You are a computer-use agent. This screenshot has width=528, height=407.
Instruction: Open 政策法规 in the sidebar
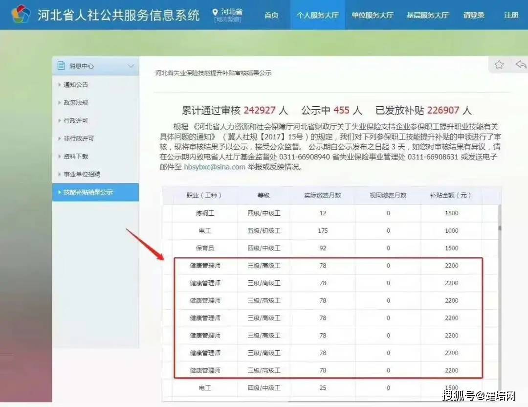point(76,103)
